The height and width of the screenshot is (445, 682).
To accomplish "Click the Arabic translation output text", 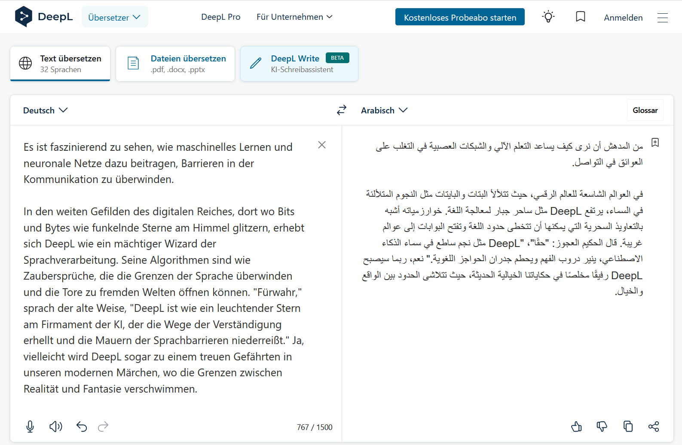I will coord(502,219).
